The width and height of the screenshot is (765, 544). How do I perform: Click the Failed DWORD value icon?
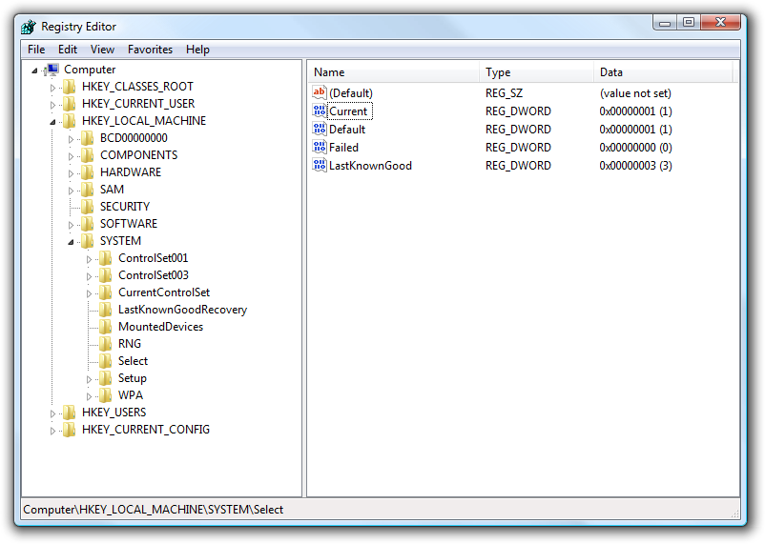point(320,148)
